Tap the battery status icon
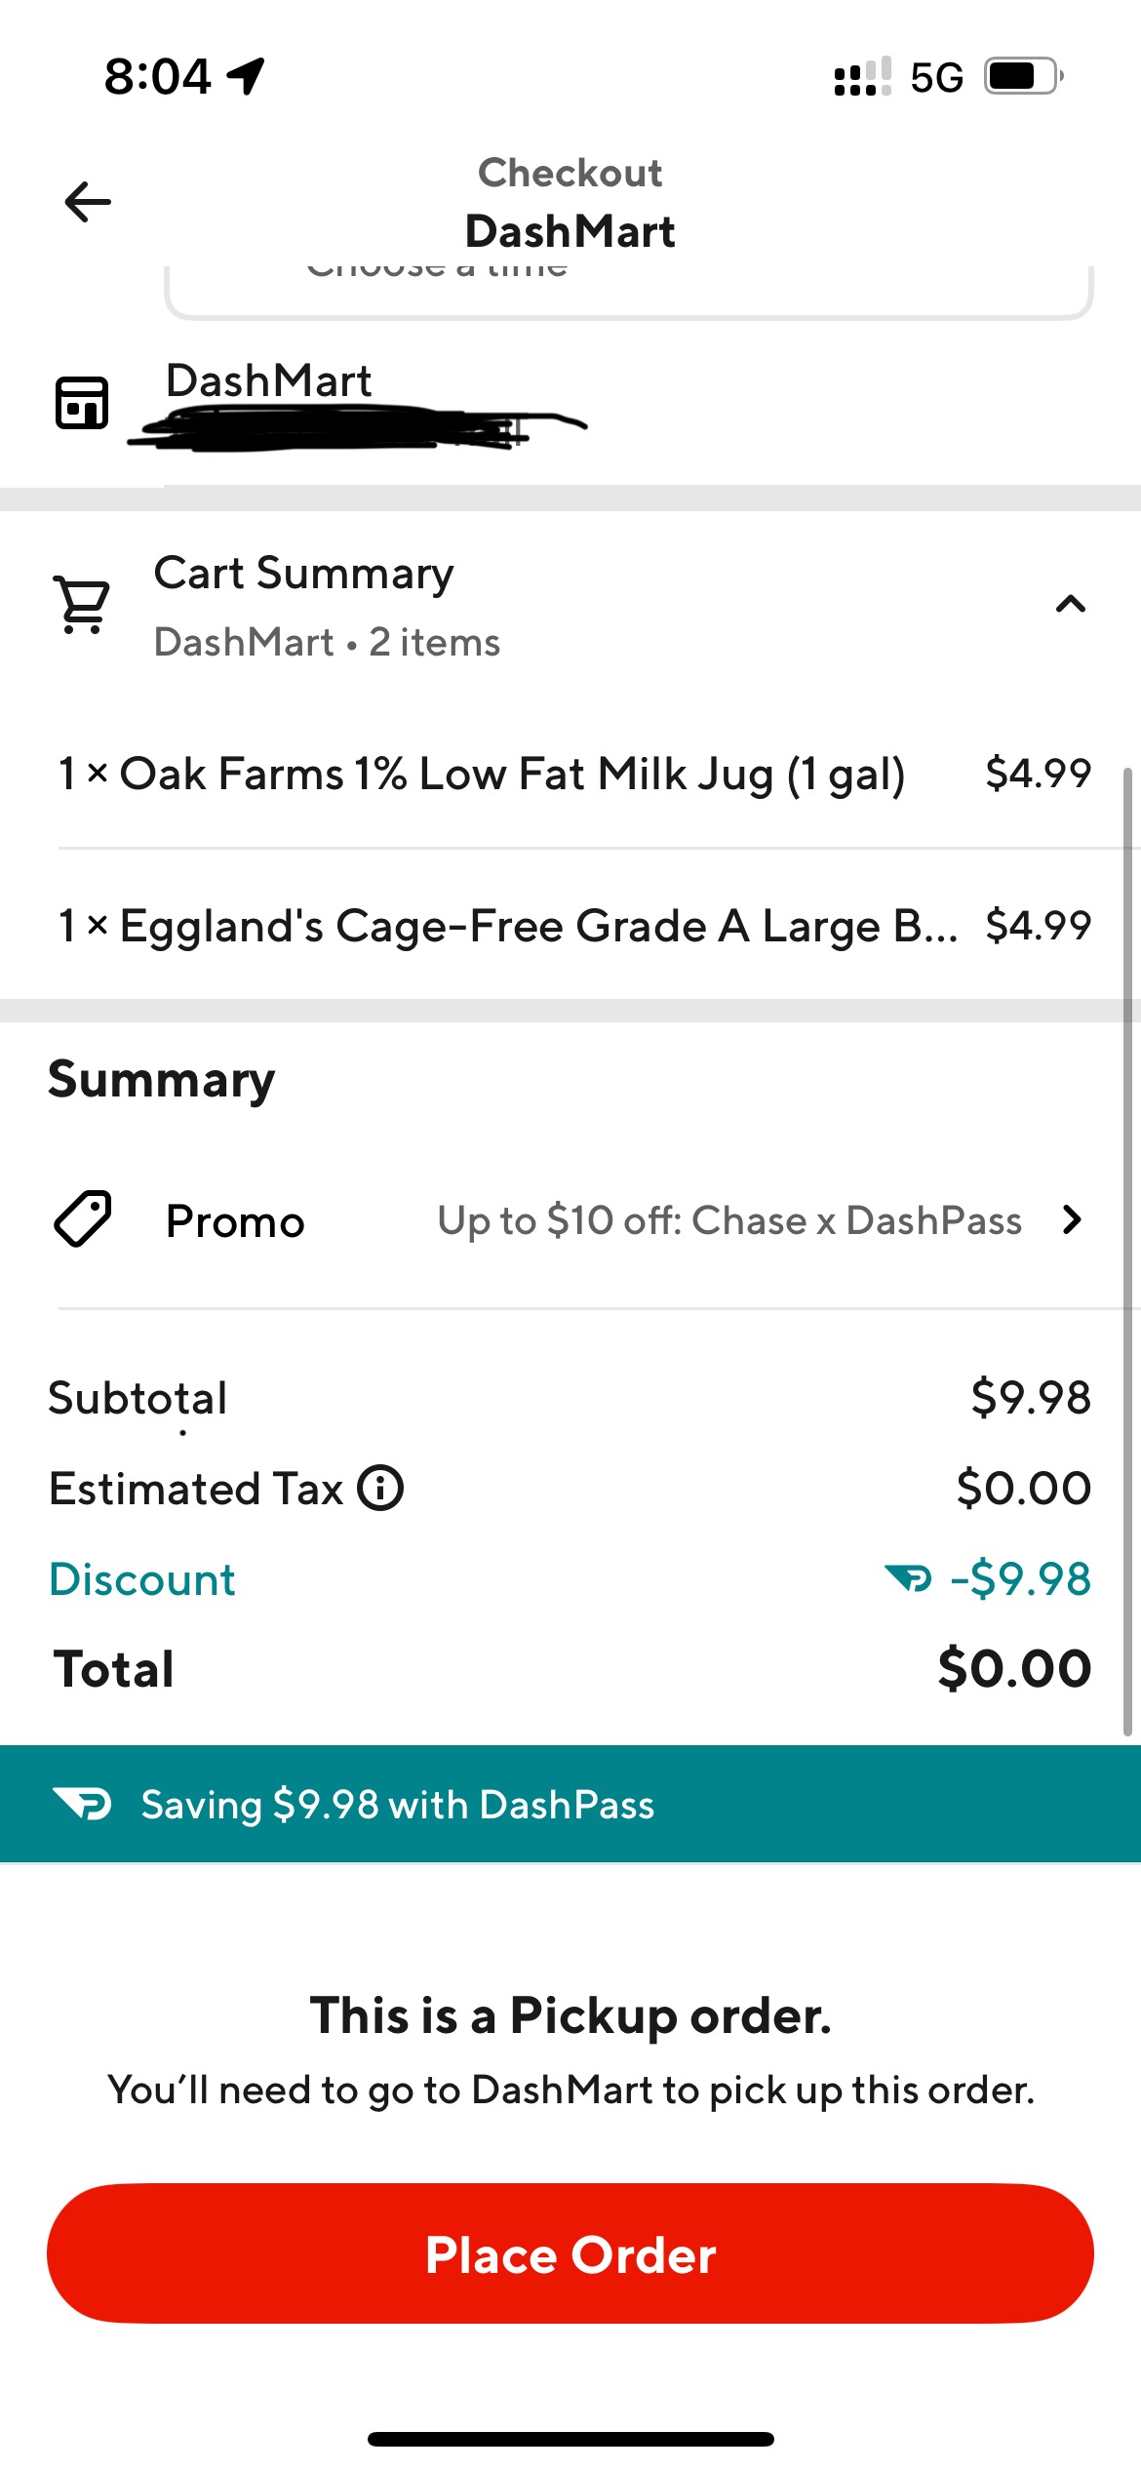 [1021, 76]
